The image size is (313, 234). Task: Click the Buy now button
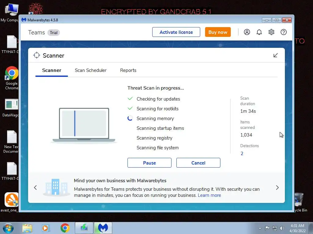[x=218, y=32]
